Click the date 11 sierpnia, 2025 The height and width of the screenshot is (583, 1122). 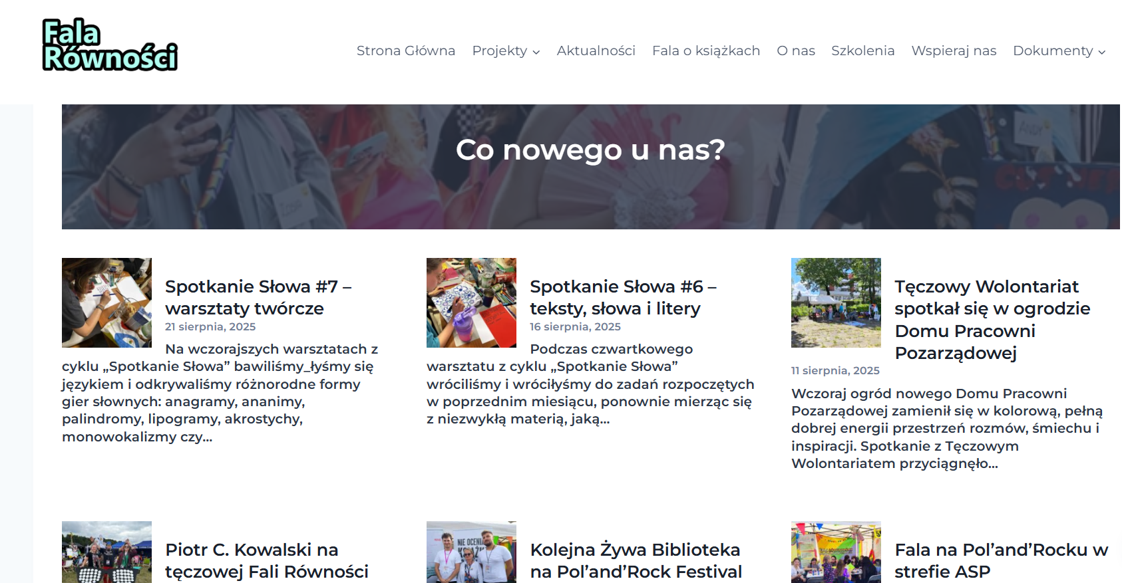tap(835, 370)
